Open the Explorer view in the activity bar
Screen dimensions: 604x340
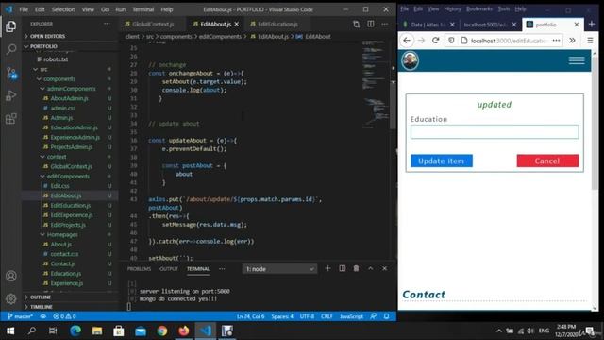click(x=10, y=26)
